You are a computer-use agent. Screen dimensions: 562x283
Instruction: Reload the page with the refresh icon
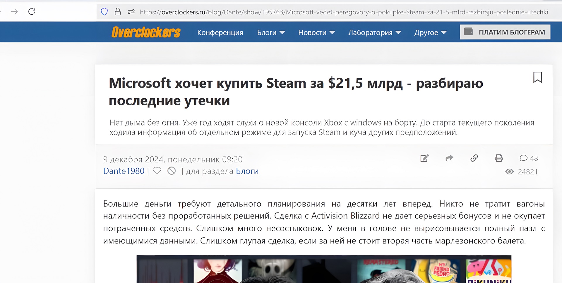point(32,12)
